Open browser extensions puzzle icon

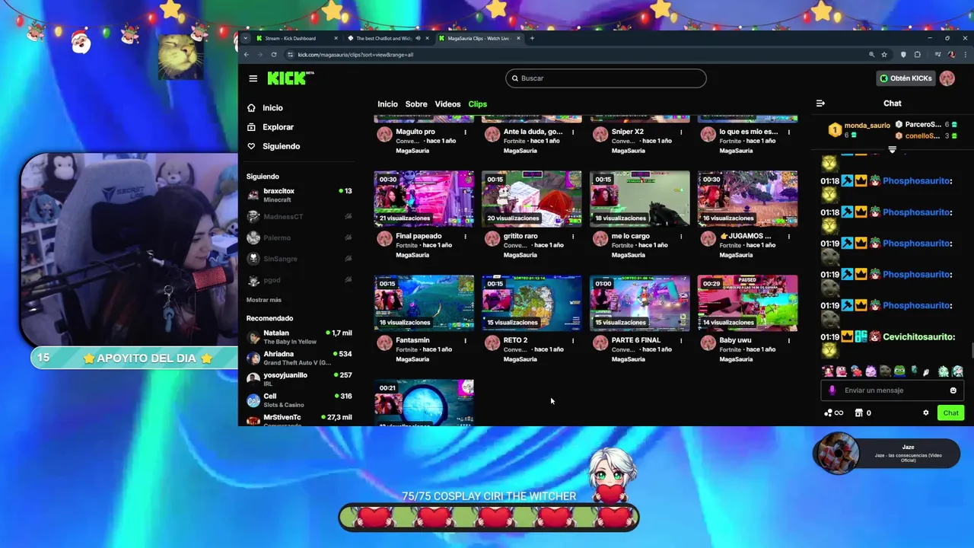click(918, 55)
